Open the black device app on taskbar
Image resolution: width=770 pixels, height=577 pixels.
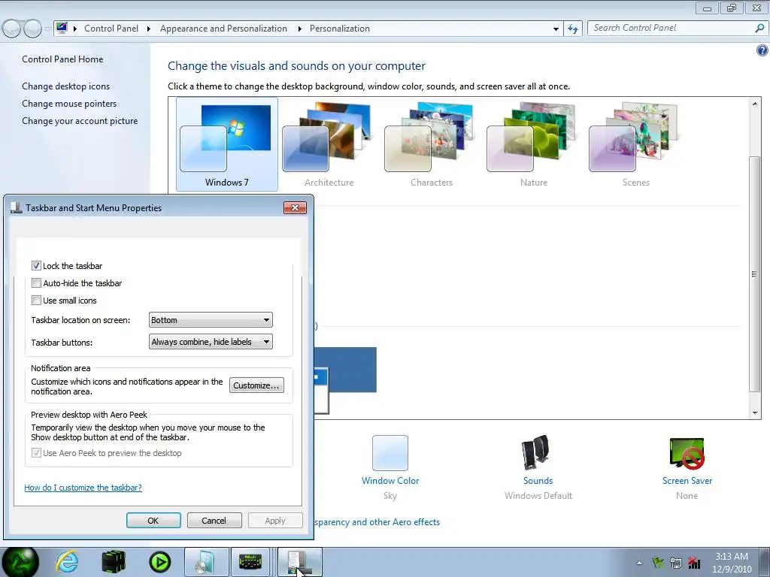pos(250,562)
